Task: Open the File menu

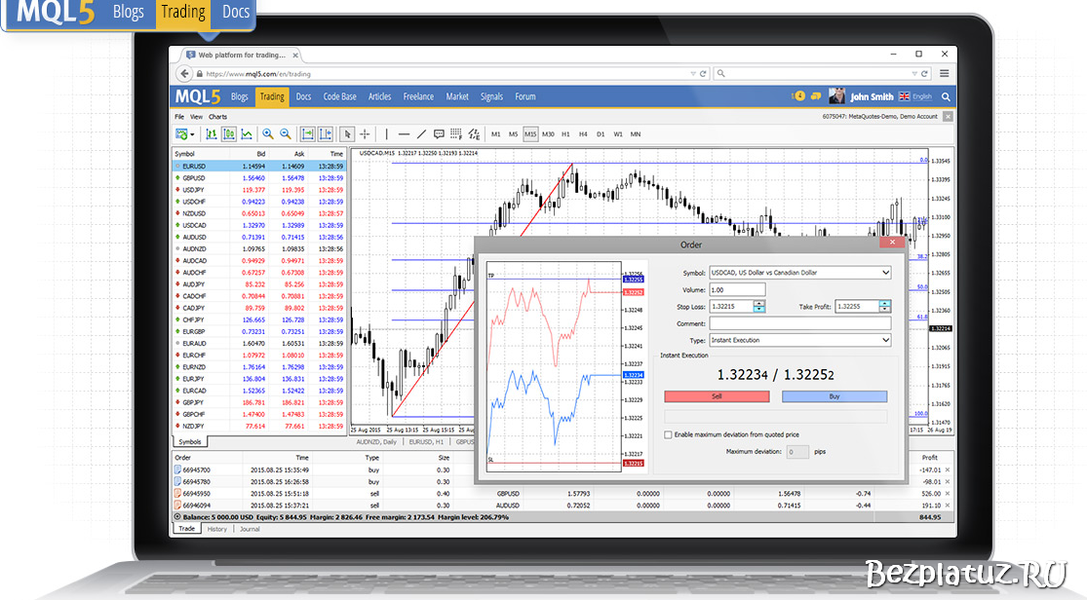Action: tap(179, 117)
